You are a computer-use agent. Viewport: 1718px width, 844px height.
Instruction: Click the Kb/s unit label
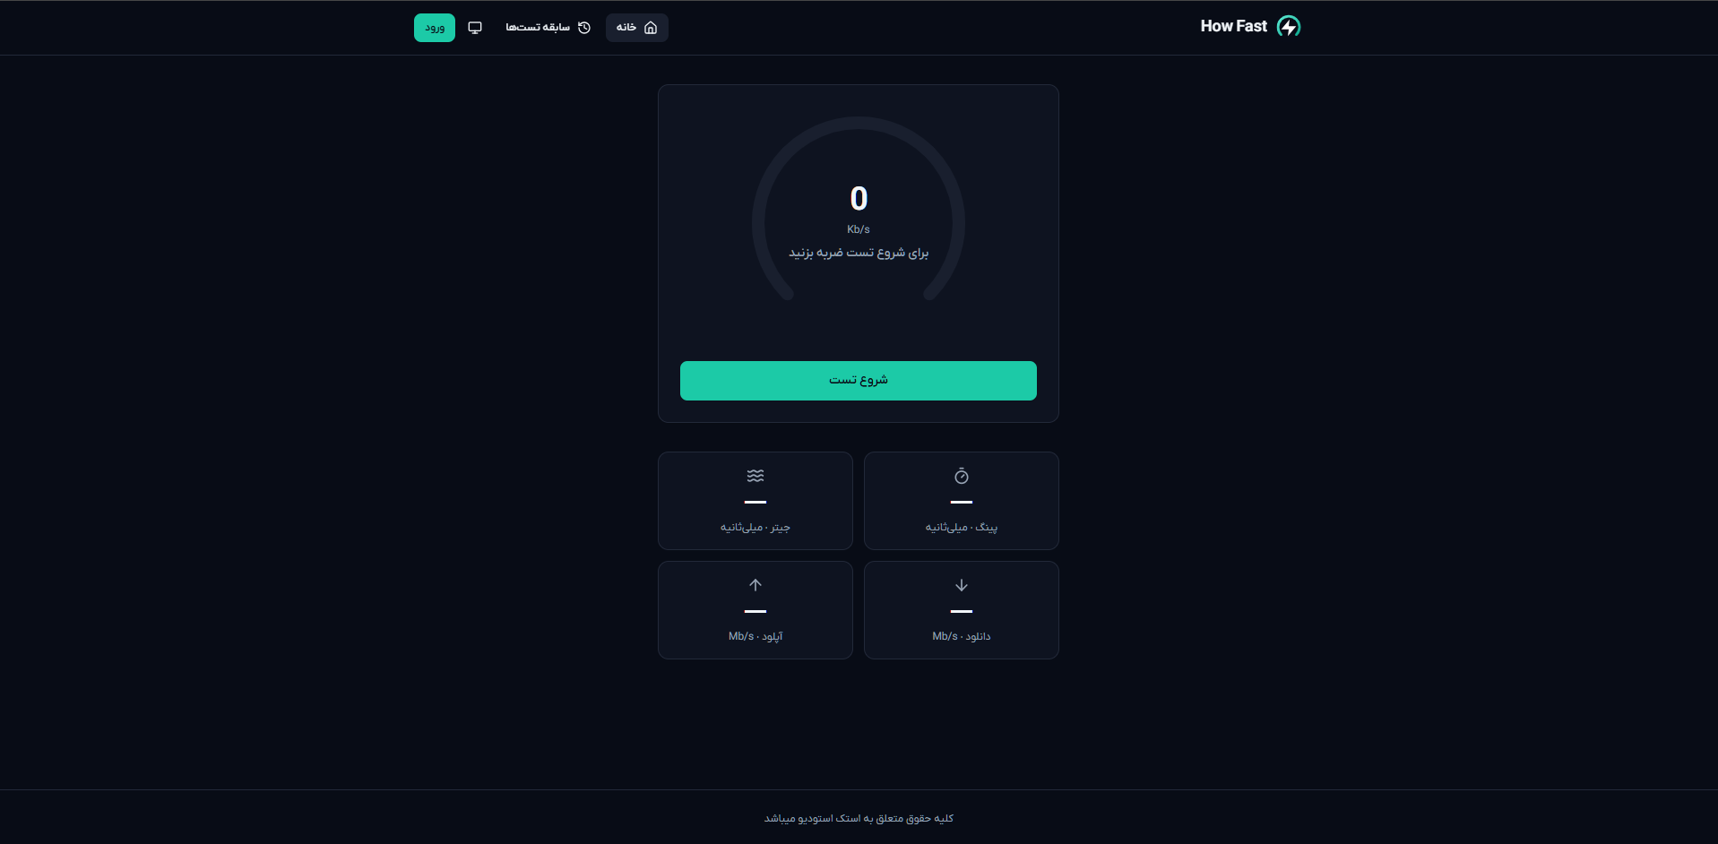859,229
